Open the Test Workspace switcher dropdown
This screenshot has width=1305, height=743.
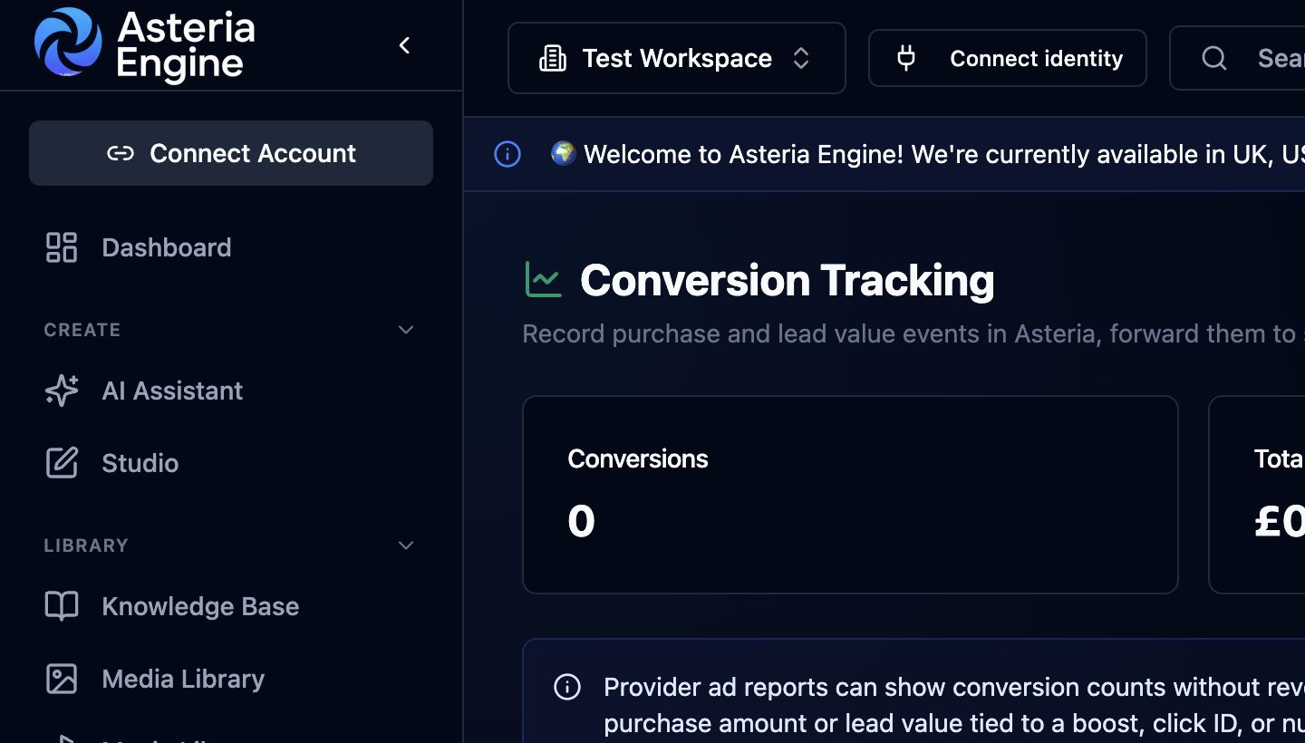pyautogui.click(x=677, y=58)
